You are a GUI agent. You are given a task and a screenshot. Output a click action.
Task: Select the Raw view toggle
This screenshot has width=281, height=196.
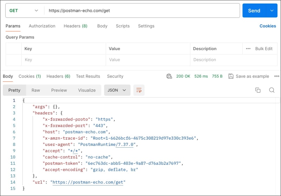36,90
